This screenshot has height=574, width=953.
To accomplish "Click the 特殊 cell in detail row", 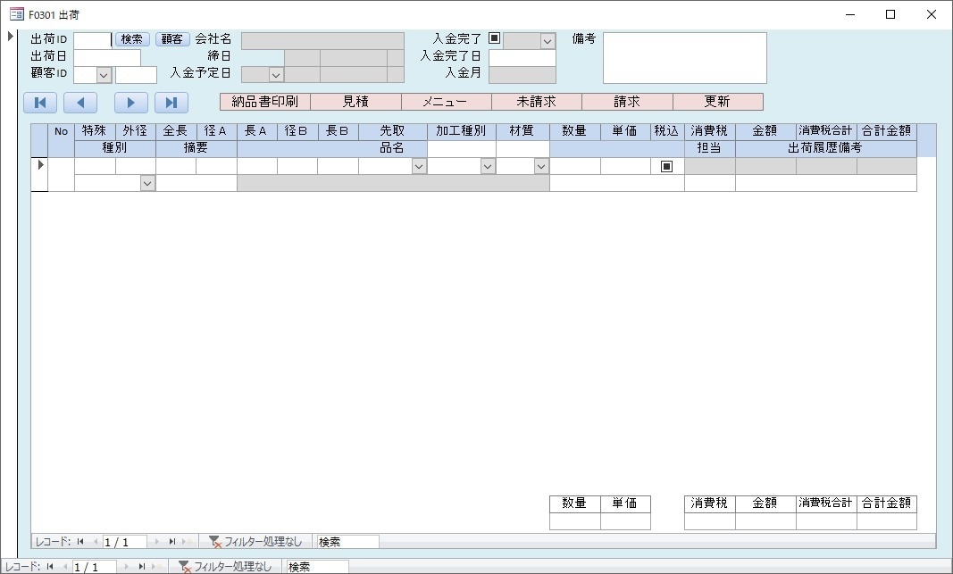I will (95, 166).
